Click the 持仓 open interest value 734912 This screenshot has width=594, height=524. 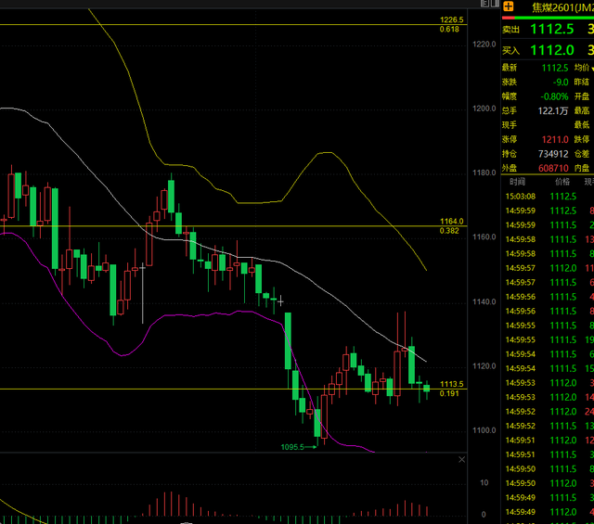point(552,153)
